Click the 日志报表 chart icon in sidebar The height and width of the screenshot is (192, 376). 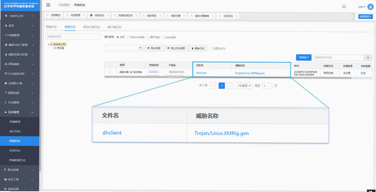(6, 112)
